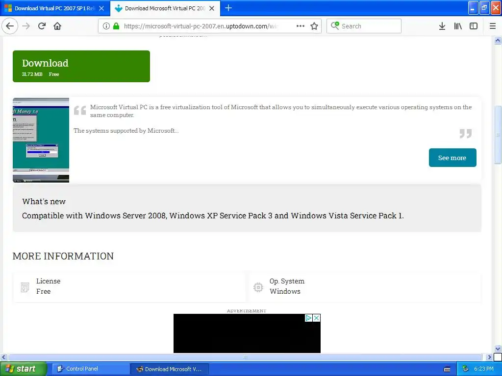The image size is (502, 376).
Task: Click the vertical scrollbar down arrow
Action: click(498, 349)
